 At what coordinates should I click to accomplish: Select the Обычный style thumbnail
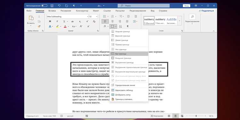(149, 21)
